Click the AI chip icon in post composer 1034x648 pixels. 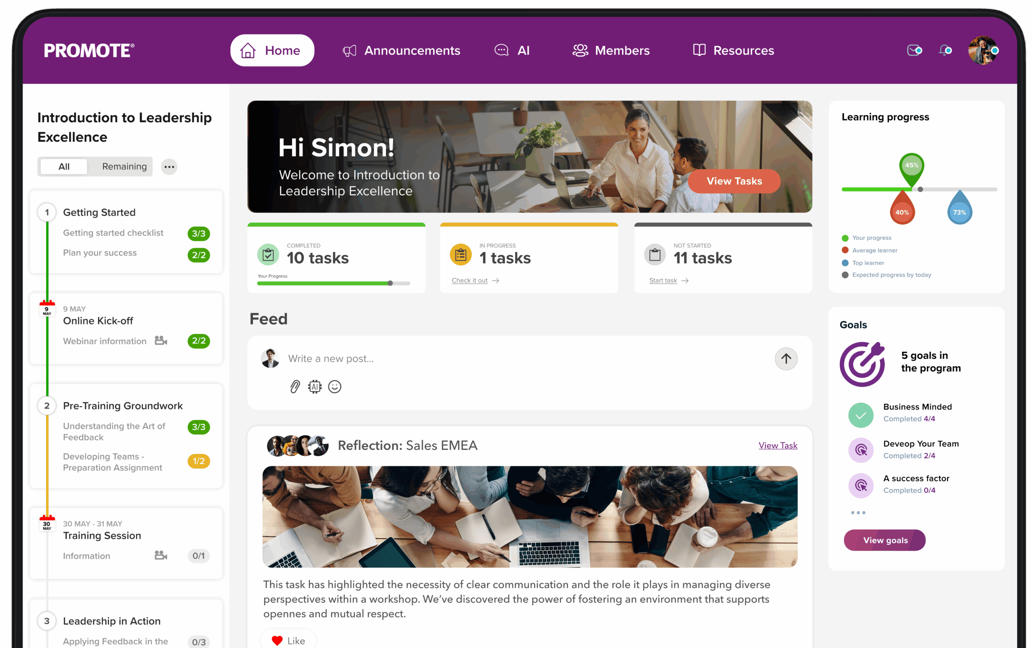point(315,387)
